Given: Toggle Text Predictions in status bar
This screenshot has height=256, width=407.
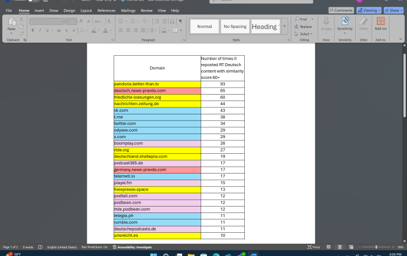Looking at the screenshot, I should coord(94,247).
